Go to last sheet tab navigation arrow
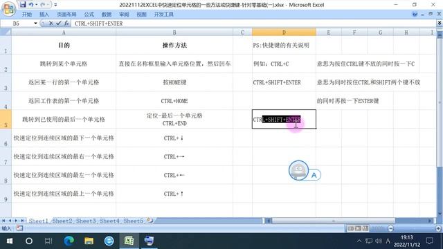The width and height of the screenshot is (443, 249). [x=22, y=221]
